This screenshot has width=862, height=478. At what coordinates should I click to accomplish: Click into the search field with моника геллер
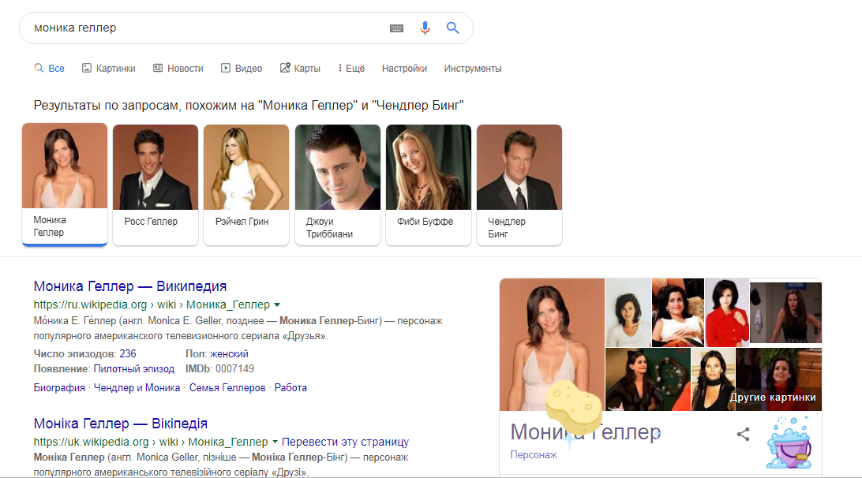(x=205, y=28)
